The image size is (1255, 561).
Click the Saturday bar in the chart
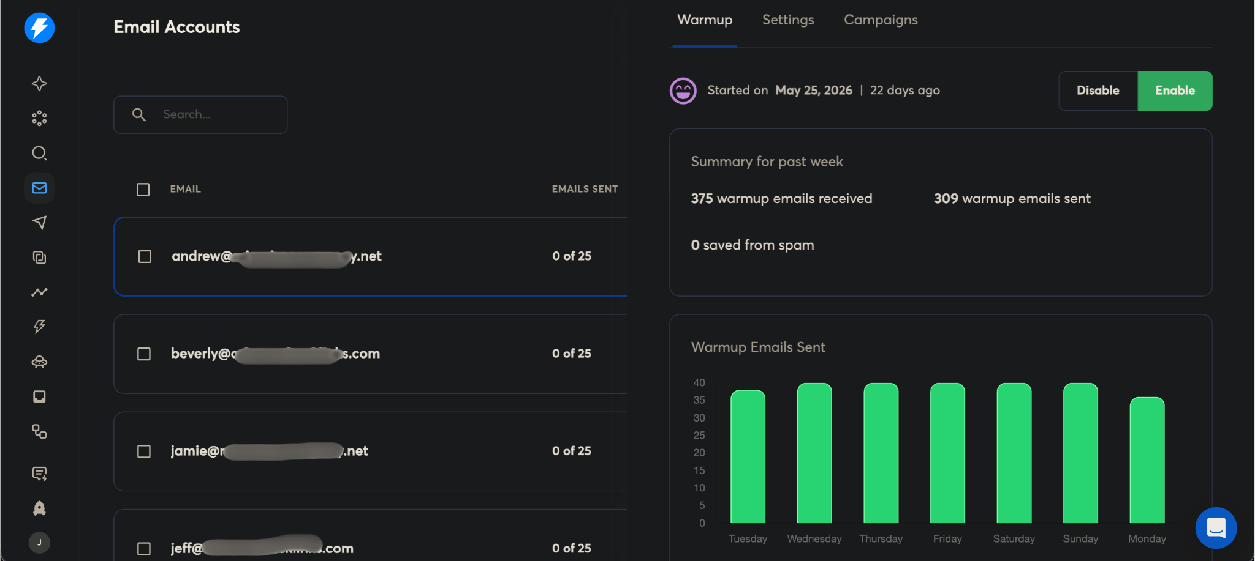(1014, 453)
